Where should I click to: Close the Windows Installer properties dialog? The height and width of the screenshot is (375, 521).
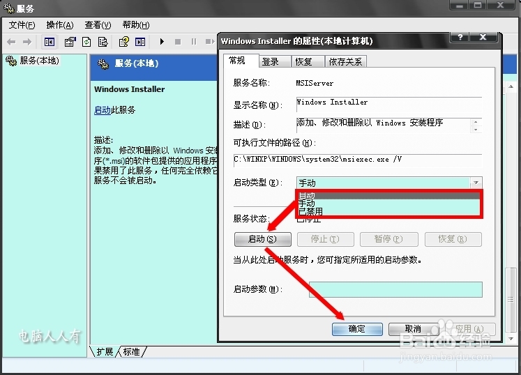[483, 37]
